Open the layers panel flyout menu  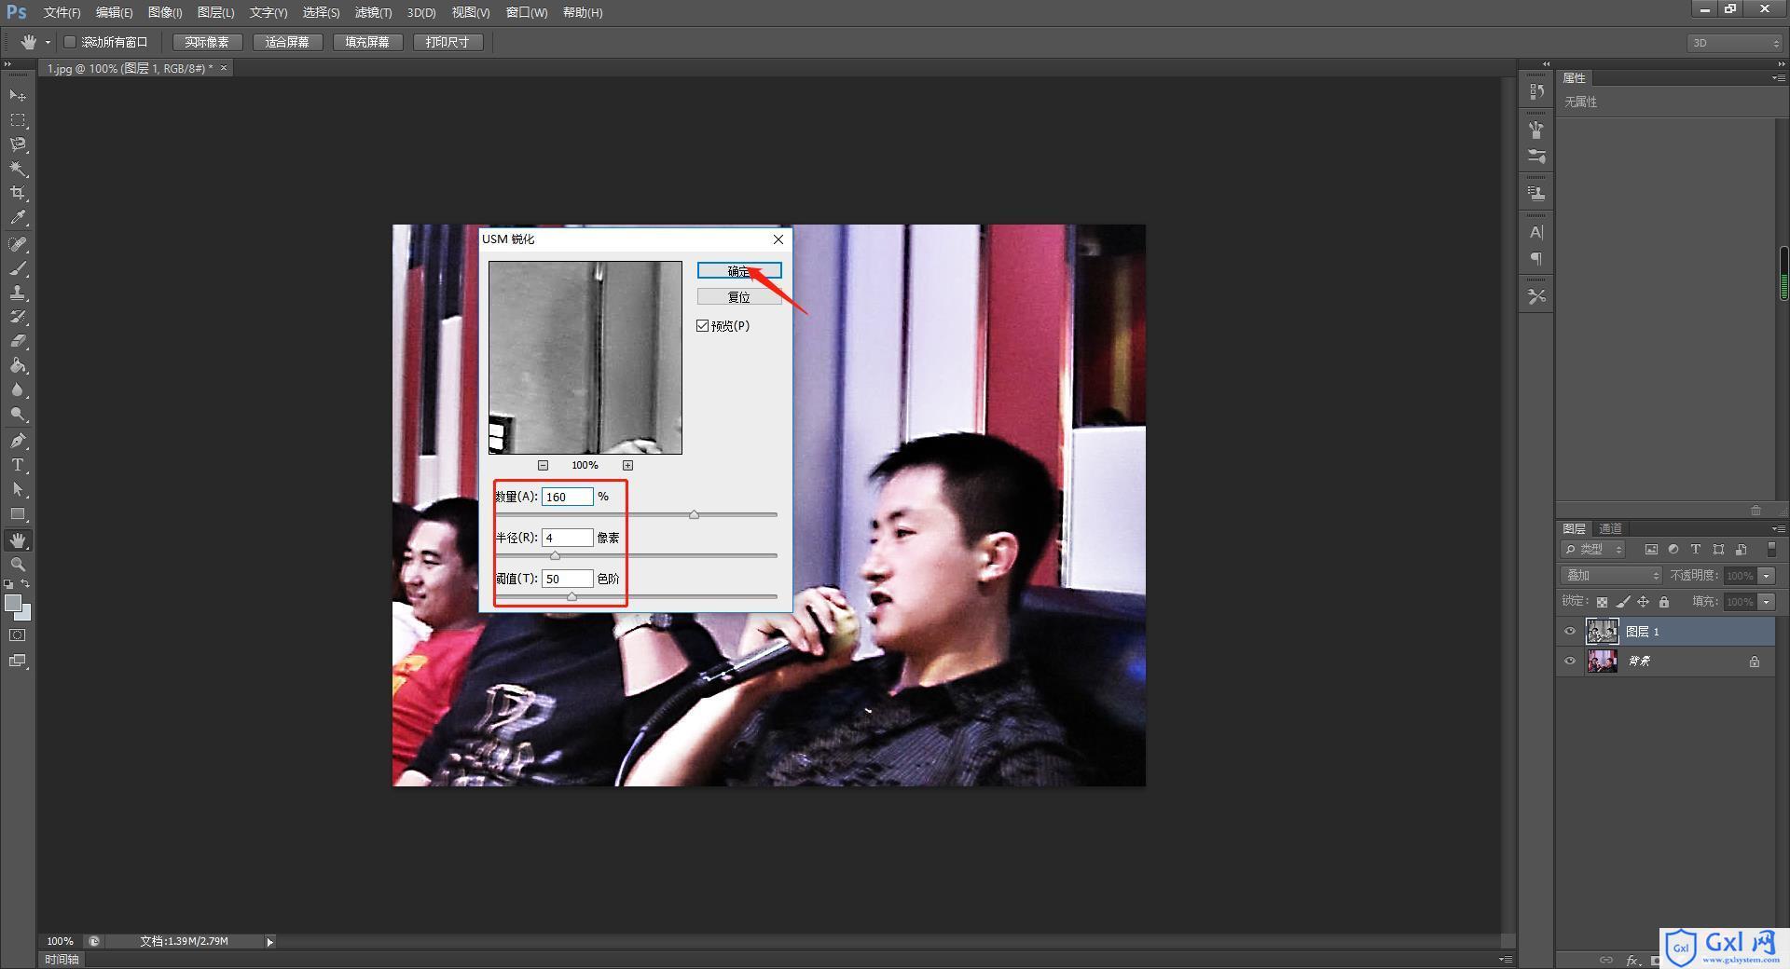1778,528
